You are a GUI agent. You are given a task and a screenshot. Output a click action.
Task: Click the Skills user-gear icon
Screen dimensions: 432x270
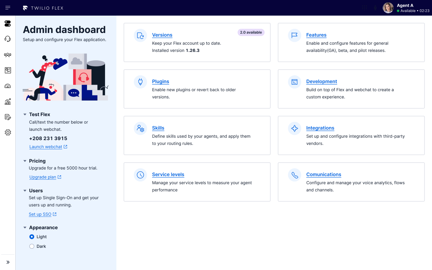pyautogui.click(x=140, y=128)
